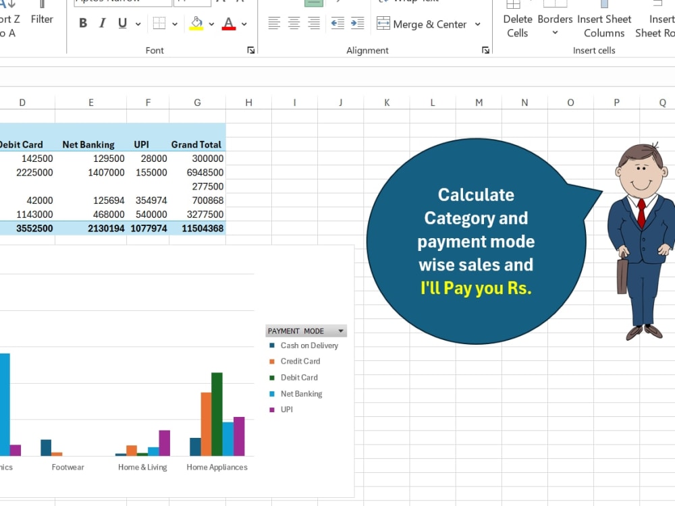Viewport: 675px width, 506px height.
Task: Click cell with value 11504368
Action: click(x=197, y=229)
